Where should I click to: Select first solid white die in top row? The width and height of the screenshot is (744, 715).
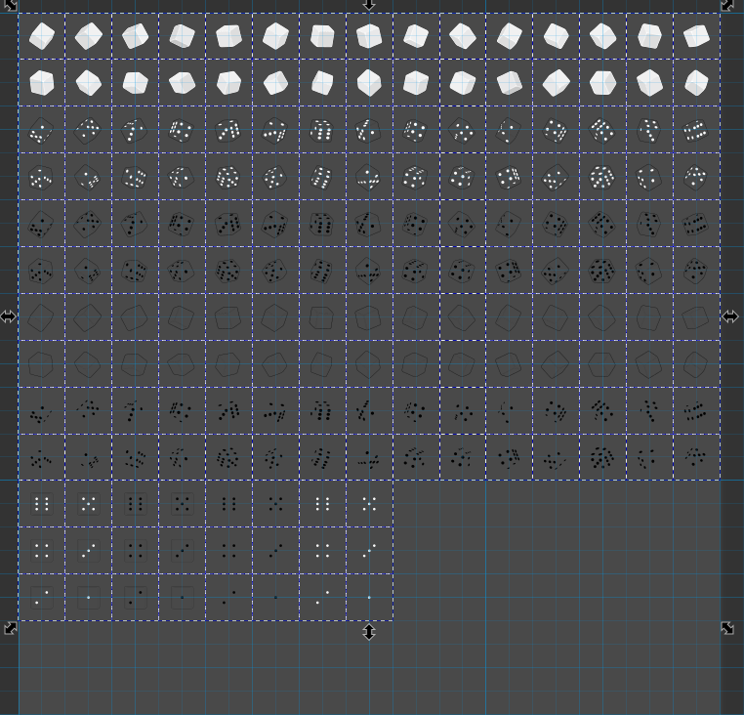click(42, 36)
